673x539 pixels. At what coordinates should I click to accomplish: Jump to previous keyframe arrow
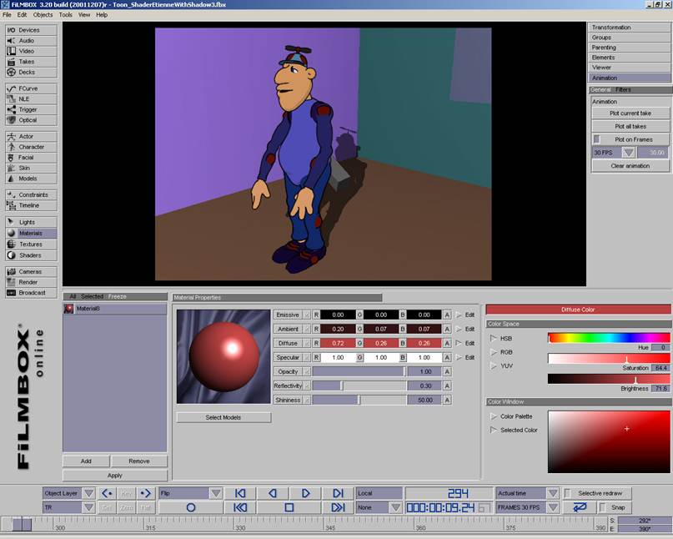pyautogui.click(x=107, y=493)
